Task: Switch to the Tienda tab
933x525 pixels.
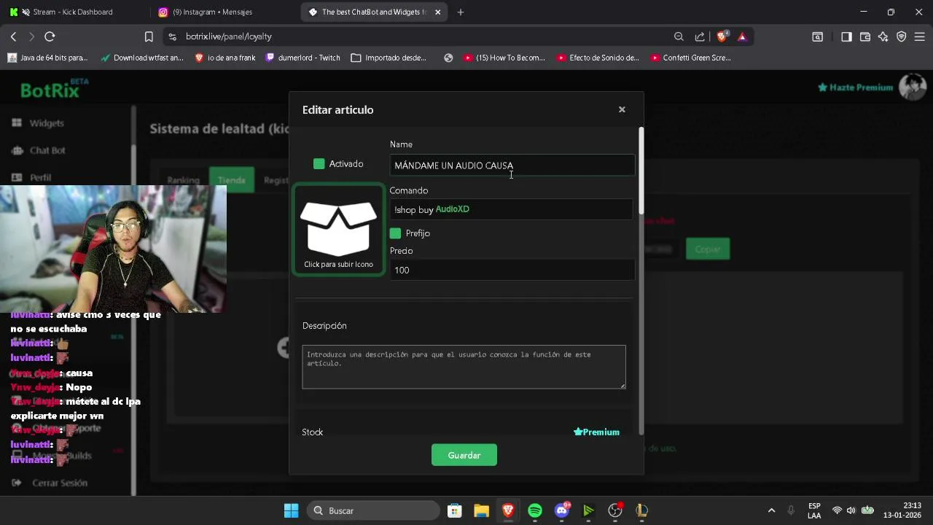Action: 232,180
